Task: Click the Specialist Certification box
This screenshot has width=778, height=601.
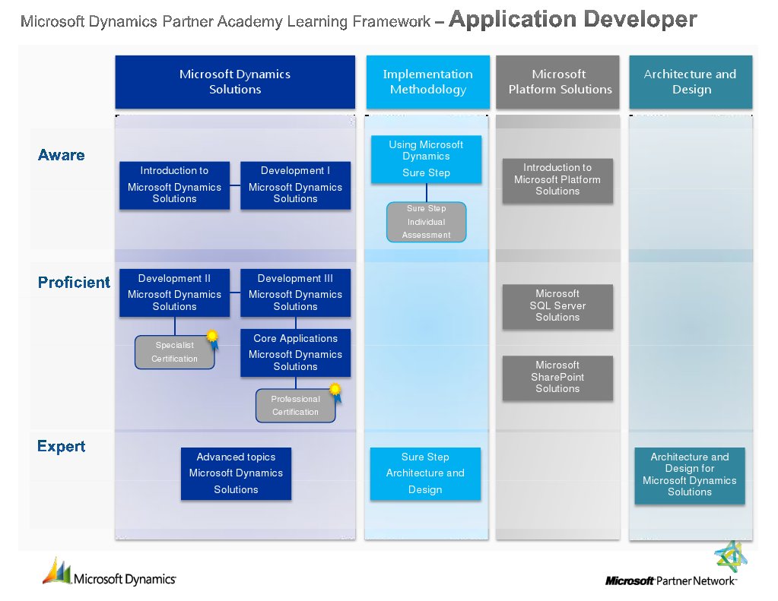Action: pos(175,352)
